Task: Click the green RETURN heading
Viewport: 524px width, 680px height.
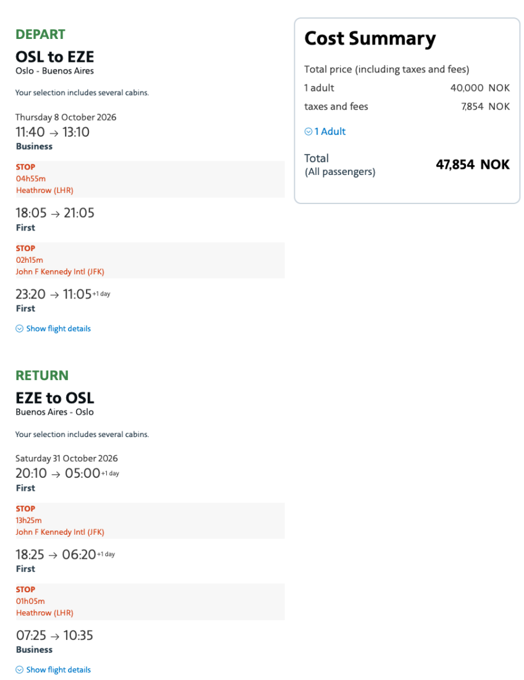Action: point(42,376)
